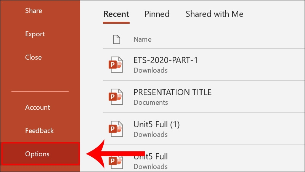Open the Feedback page
The height and width of the screenshot is (172, 305).
pyautogui.click(x=39, y=131)
